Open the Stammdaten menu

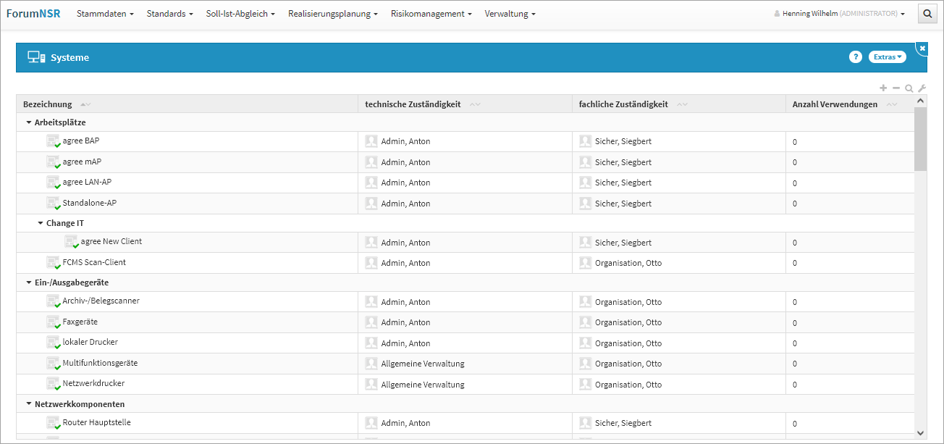105,14
